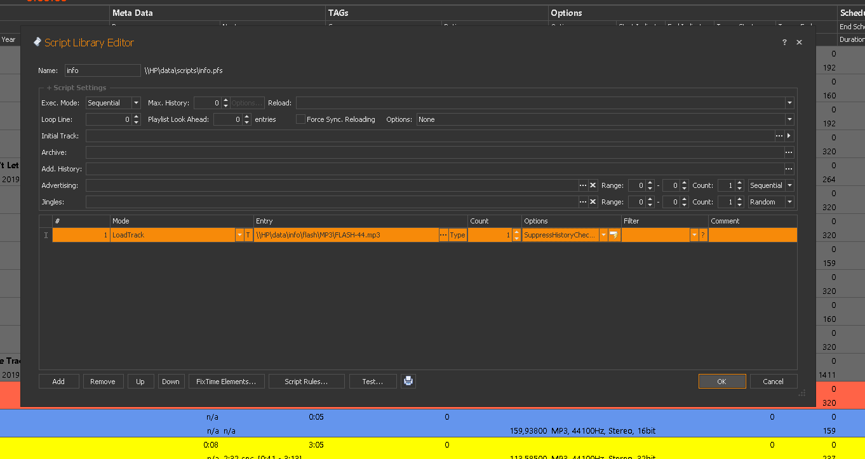Click the Initial Track input field
Viewport: 865px width, 459px height.
click(430, 136)
